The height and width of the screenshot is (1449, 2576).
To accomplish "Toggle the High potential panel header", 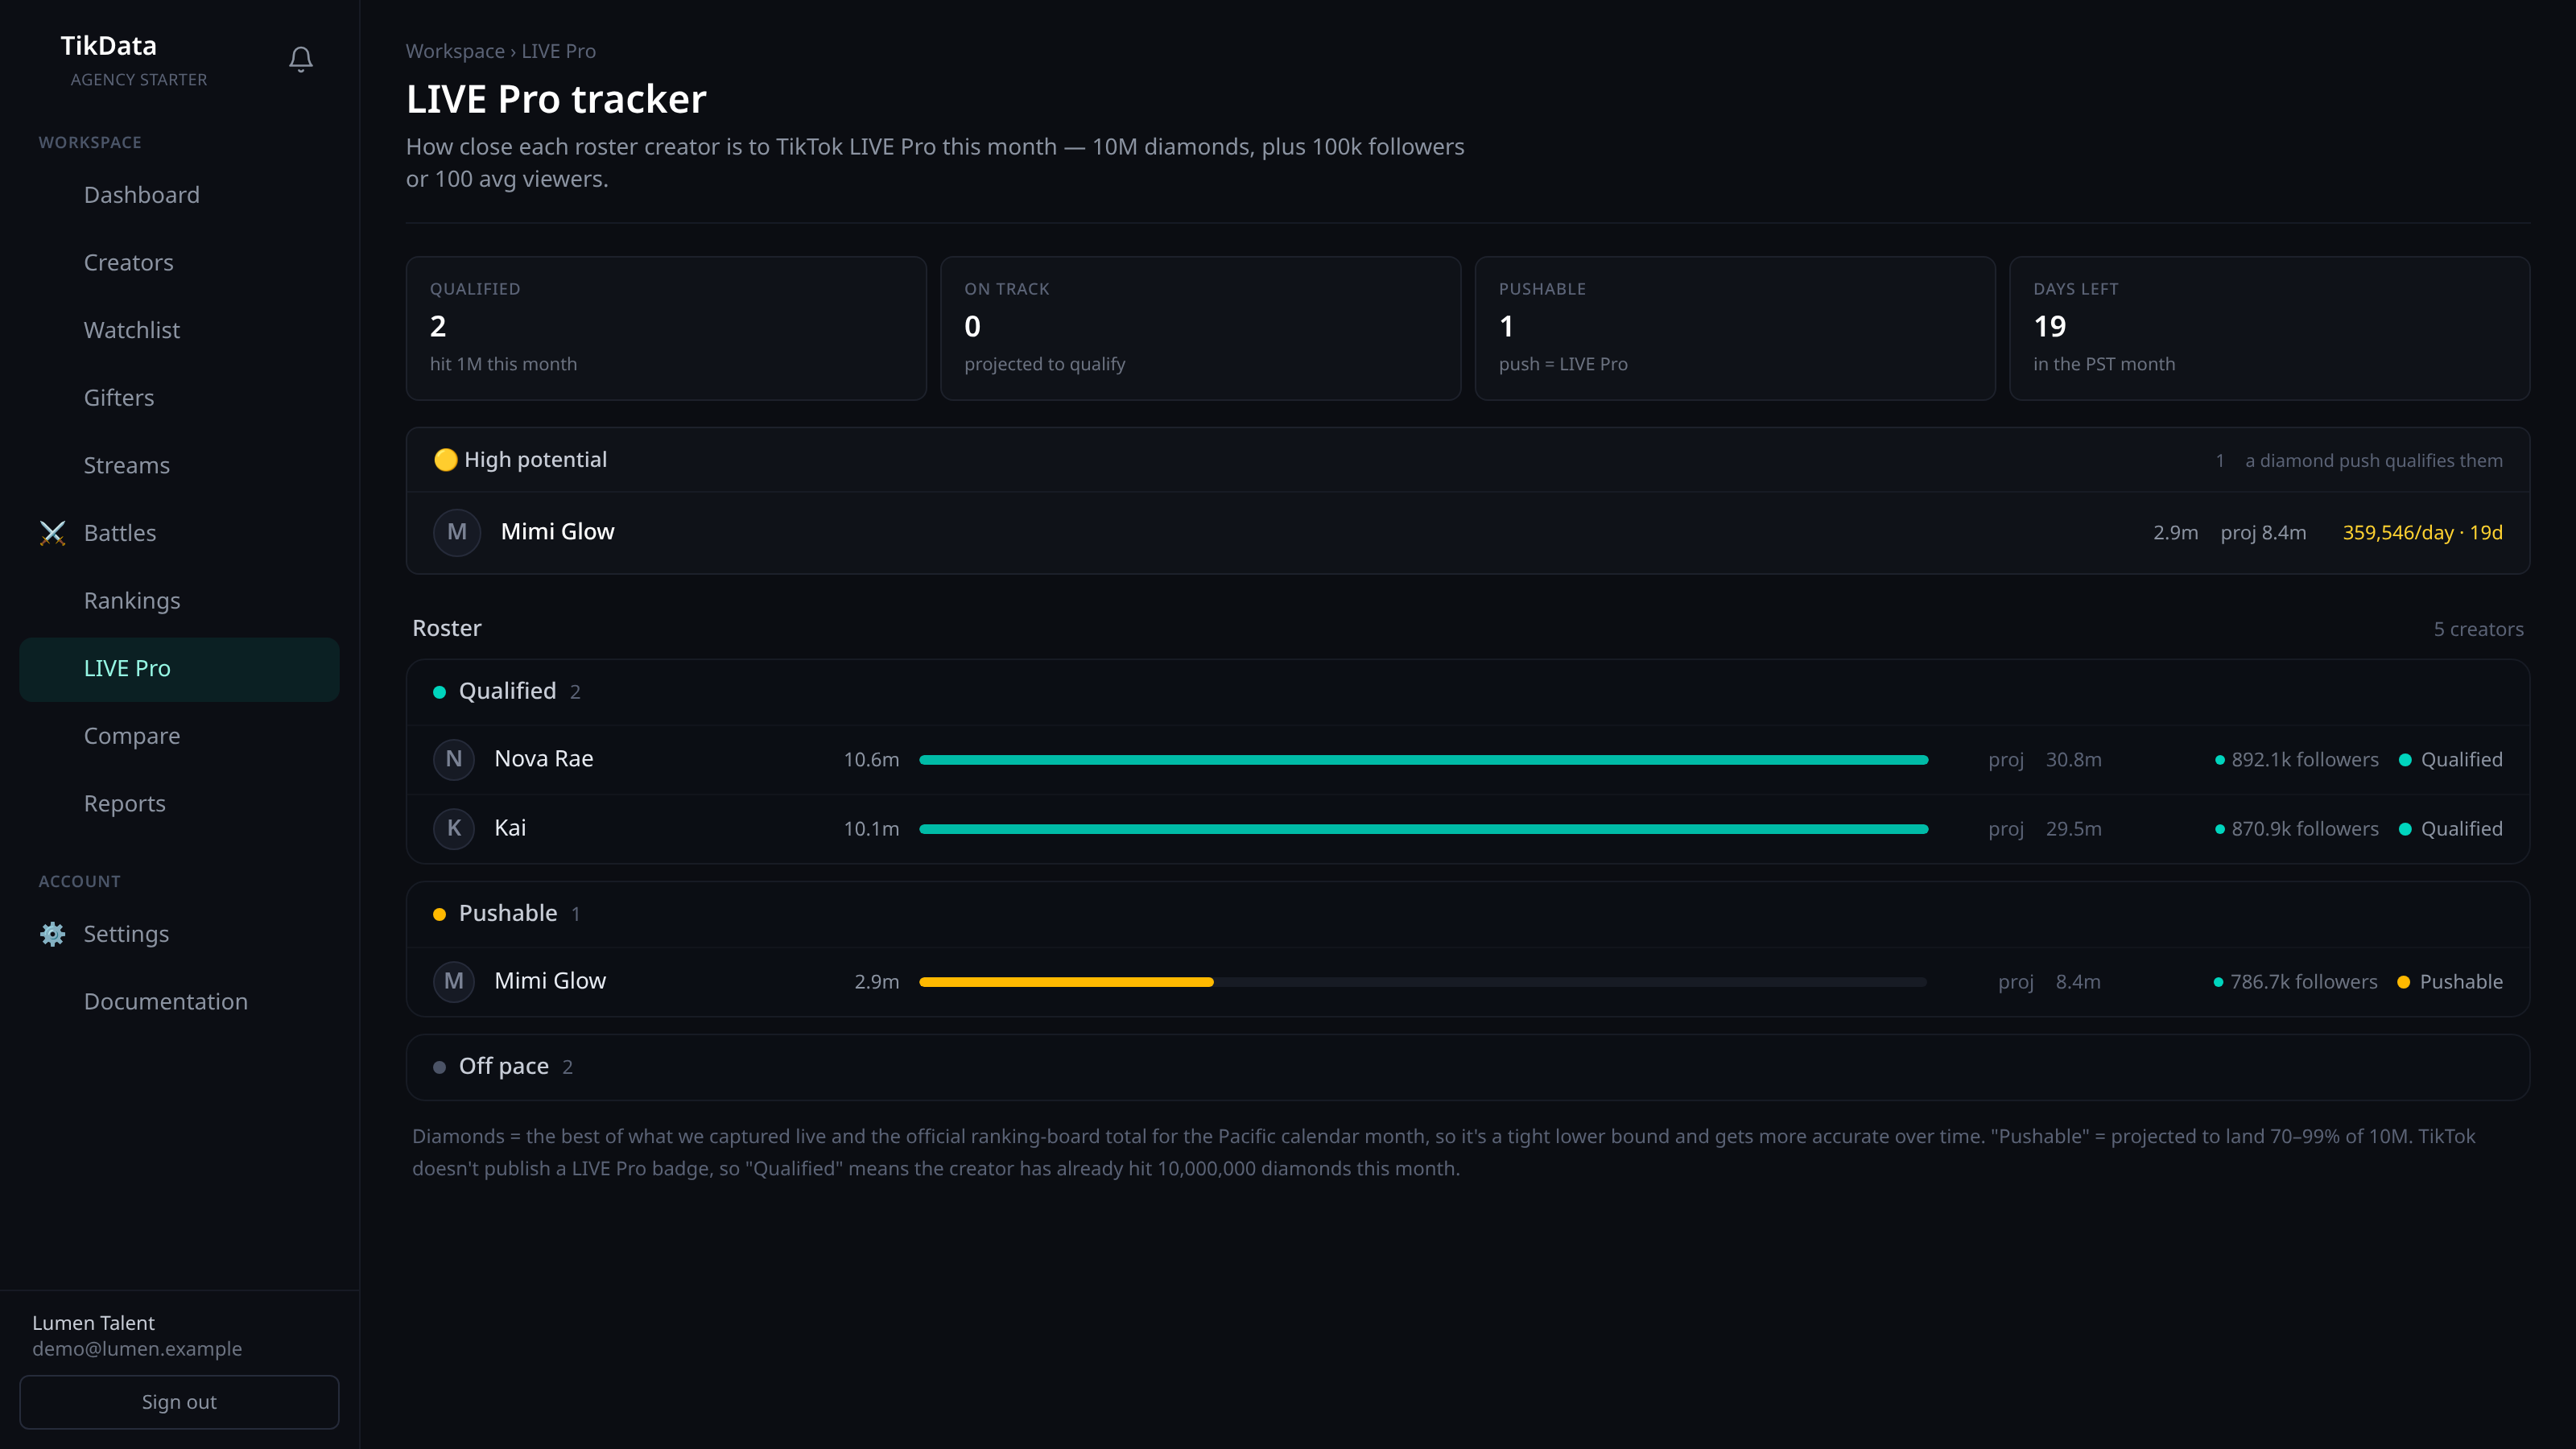I will [x=1467, y=460].
